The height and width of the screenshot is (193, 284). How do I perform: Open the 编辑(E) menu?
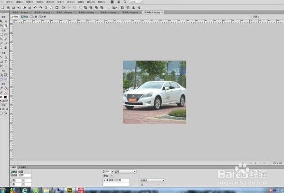19,2
